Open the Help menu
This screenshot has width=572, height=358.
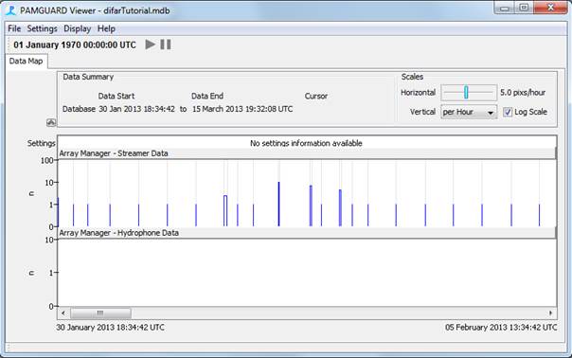(106, 28)
